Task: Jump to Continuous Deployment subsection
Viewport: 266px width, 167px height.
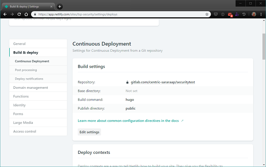Action: 38,61
